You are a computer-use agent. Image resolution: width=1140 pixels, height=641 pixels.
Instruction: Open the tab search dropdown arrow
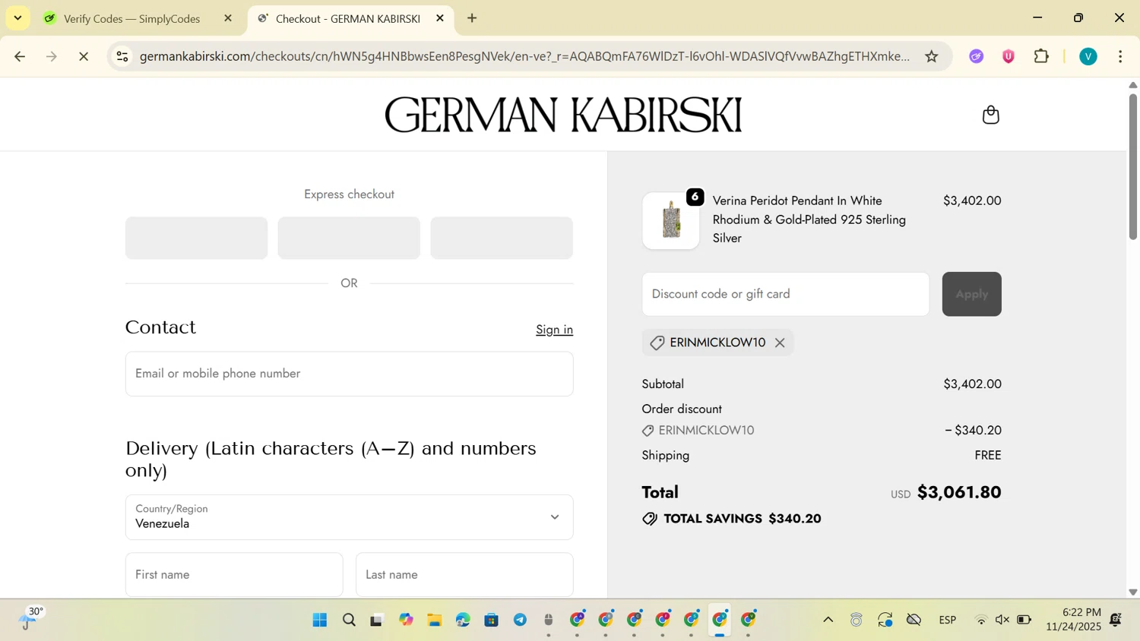tap(17, 18)
